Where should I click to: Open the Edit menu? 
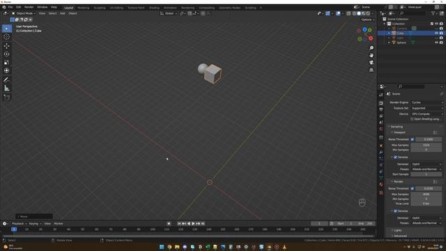(19, 7)
